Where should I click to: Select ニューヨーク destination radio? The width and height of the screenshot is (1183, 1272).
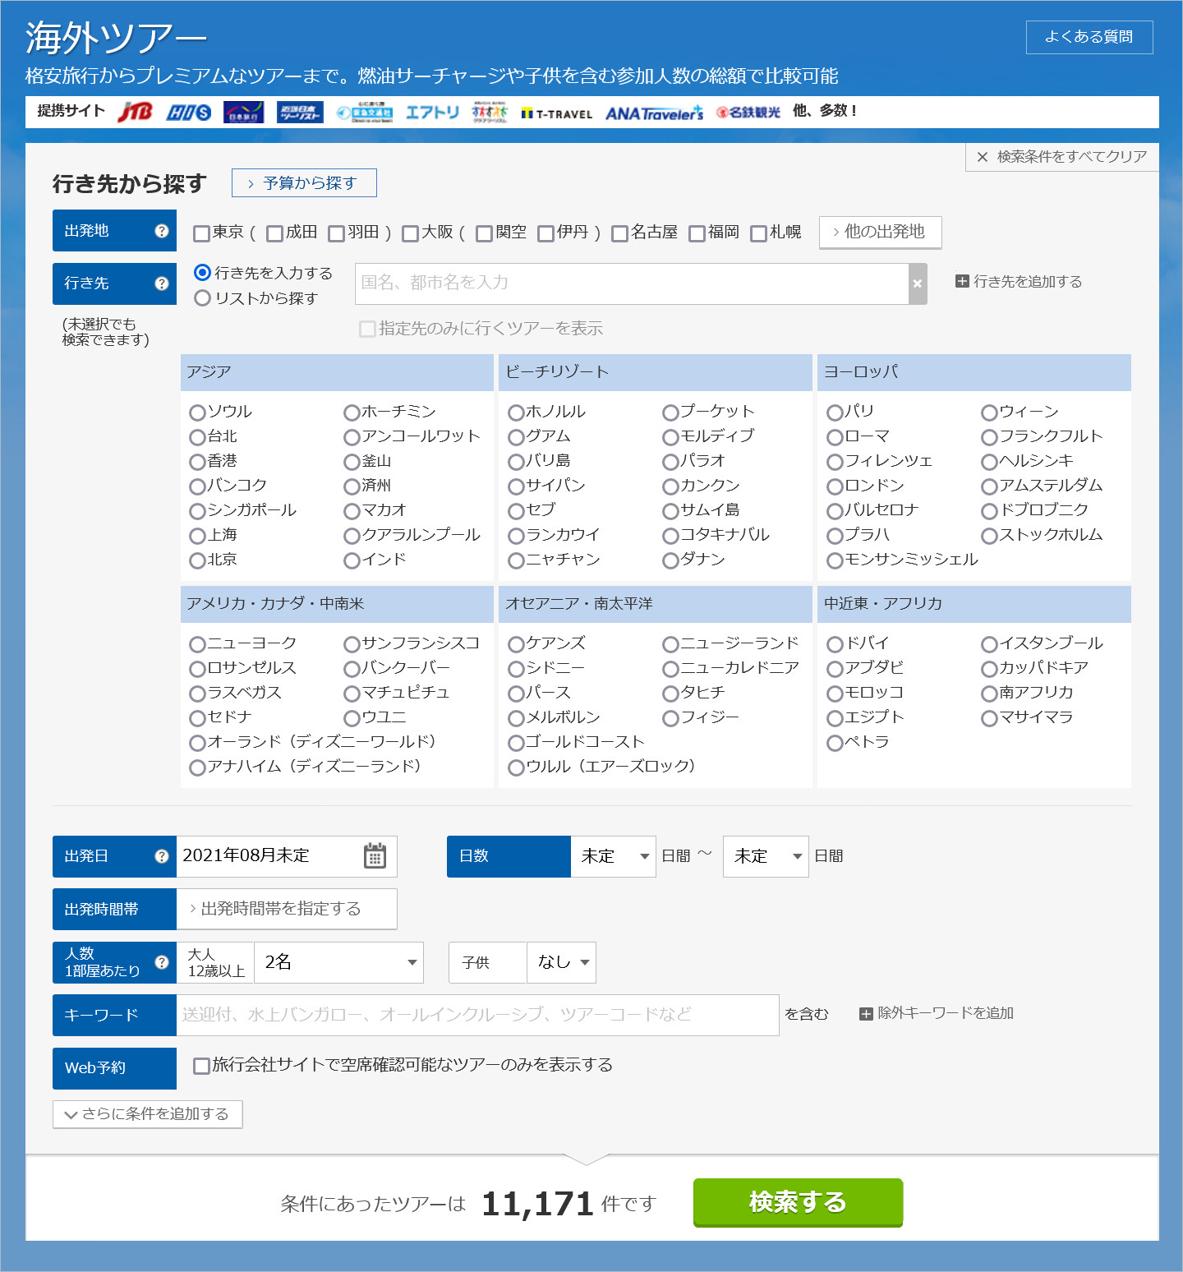pos(197,644)
